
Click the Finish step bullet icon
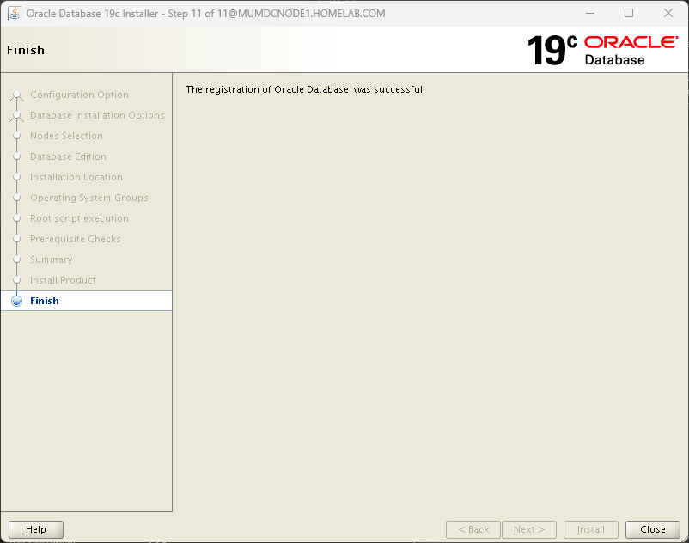[16, 301]
